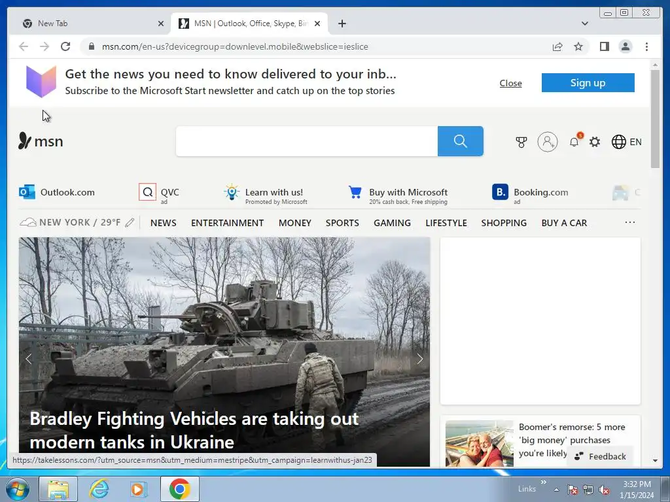Select the NEWS category
This screenshot has height=502, width=670.
pos(163,223)
